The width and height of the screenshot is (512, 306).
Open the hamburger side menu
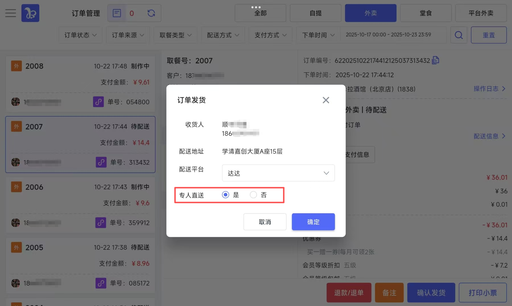point(11,13)
